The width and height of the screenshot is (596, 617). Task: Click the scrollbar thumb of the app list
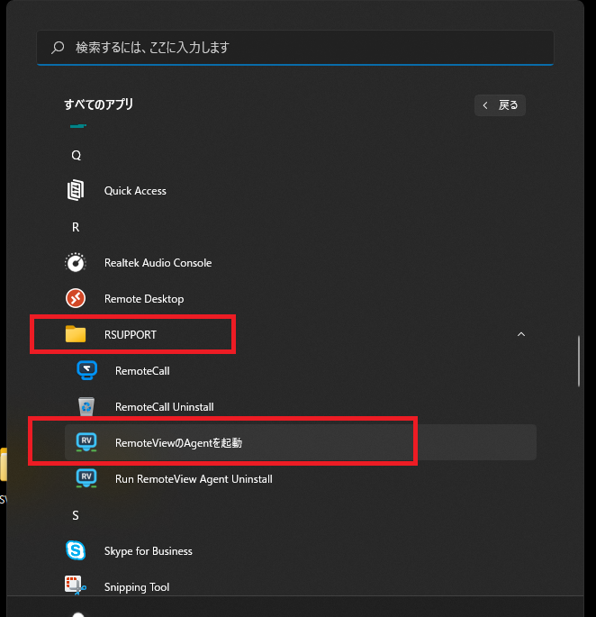[579, 361]
